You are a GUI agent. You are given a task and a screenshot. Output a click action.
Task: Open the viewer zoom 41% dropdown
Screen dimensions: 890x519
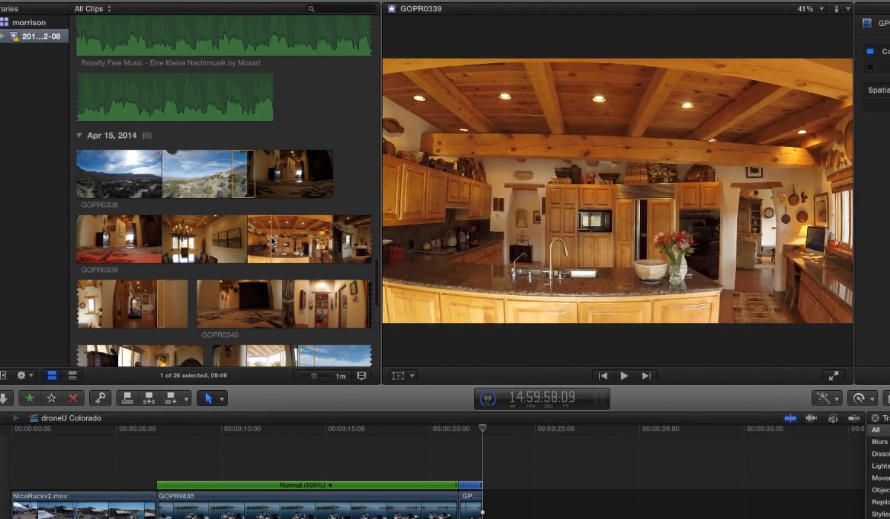(808, 9)
